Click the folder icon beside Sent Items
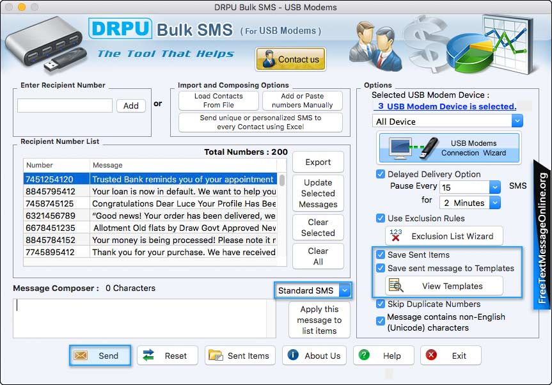552x385 pixels. tap(216, 356)
